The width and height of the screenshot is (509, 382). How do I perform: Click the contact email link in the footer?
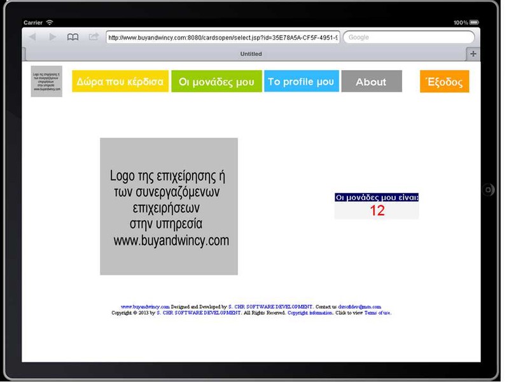pyautogui.click(x=359, y=307)
